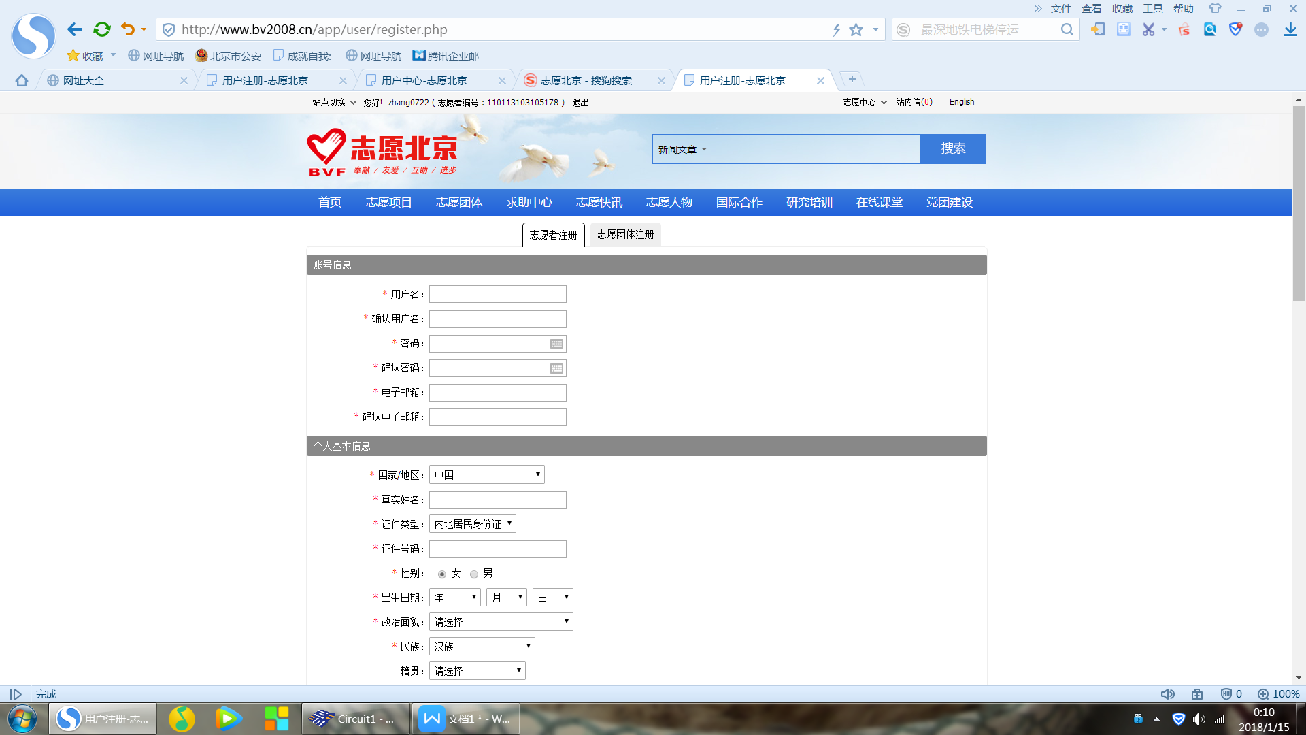
Task: Click the home icon left of tabs
Action: click(x=22, y=80)
